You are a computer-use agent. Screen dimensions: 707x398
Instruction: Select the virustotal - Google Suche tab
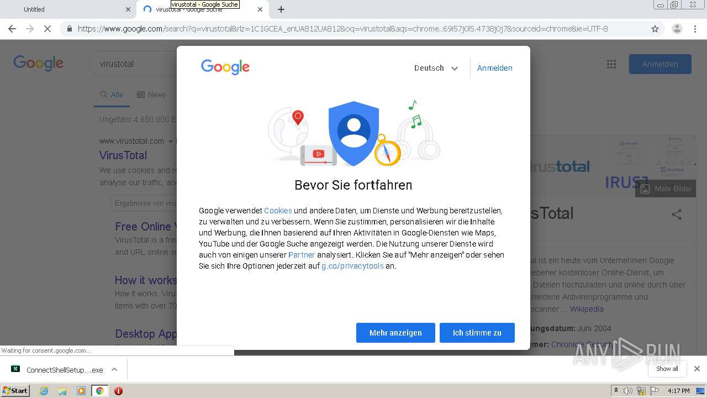202,9
